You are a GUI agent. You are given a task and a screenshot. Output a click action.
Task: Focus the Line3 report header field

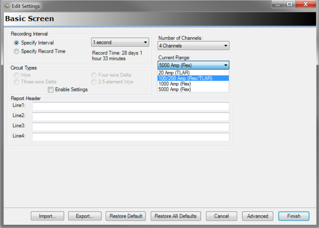(x=131, y=127)
